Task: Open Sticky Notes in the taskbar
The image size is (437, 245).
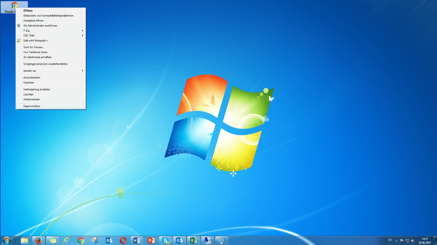Action: pos(53,241)
